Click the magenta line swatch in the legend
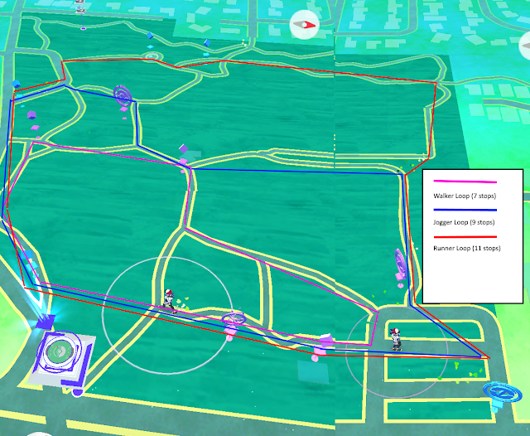The image size is (530, 436). 465,182
